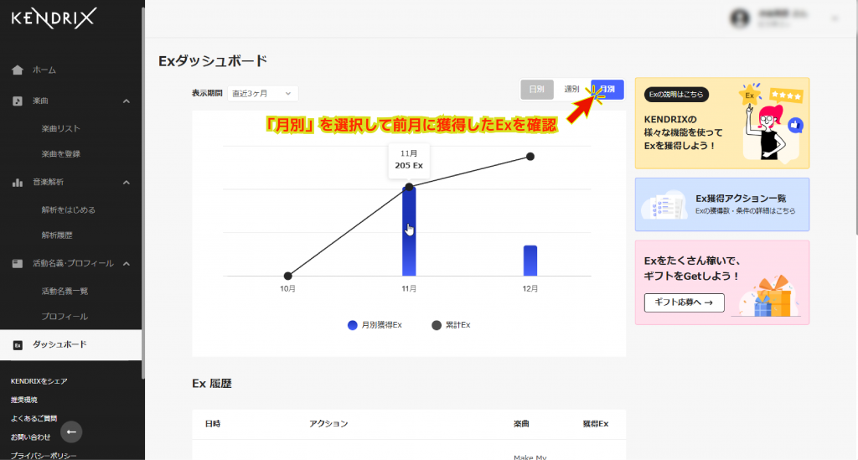
Task: Click the KENDRIX logo
Action: (54, 18)
